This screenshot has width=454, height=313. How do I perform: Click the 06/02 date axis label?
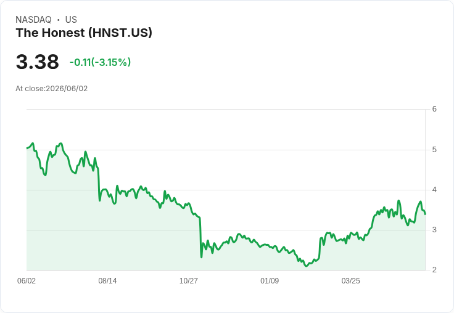[27, 280]
